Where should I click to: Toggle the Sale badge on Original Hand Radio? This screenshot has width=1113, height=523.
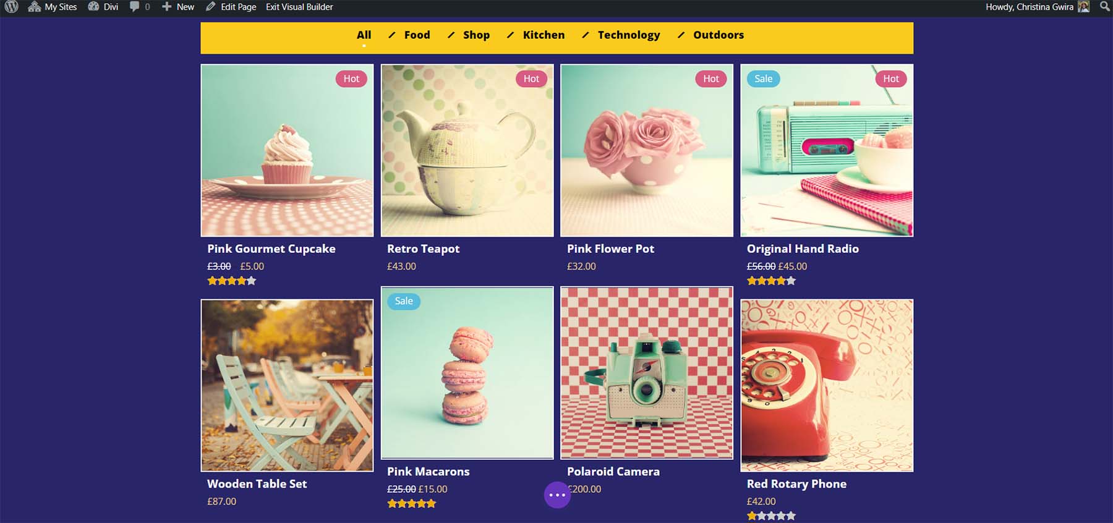[x=763, y=79]
